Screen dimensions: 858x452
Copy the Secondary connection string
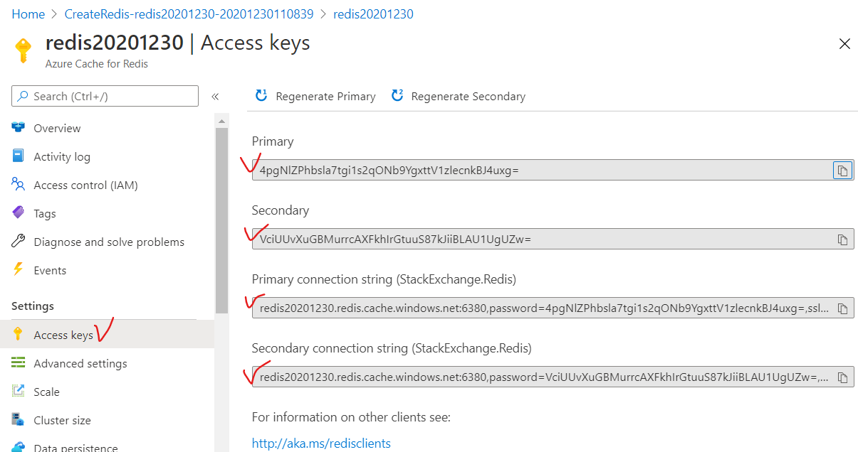click(x=842, y=377)
